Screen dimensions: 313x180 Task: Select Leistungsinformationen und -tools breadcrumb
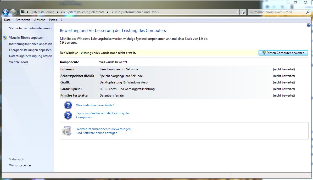click(134, 12)
